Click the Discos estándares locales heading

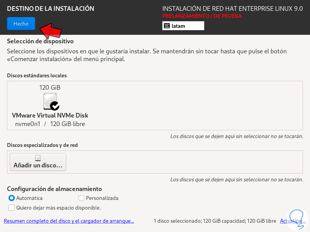click(37, 75)
